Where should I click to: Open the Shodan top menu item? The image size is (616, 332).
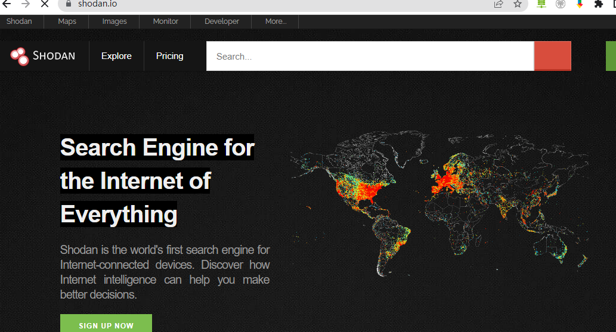pos(19,21)
